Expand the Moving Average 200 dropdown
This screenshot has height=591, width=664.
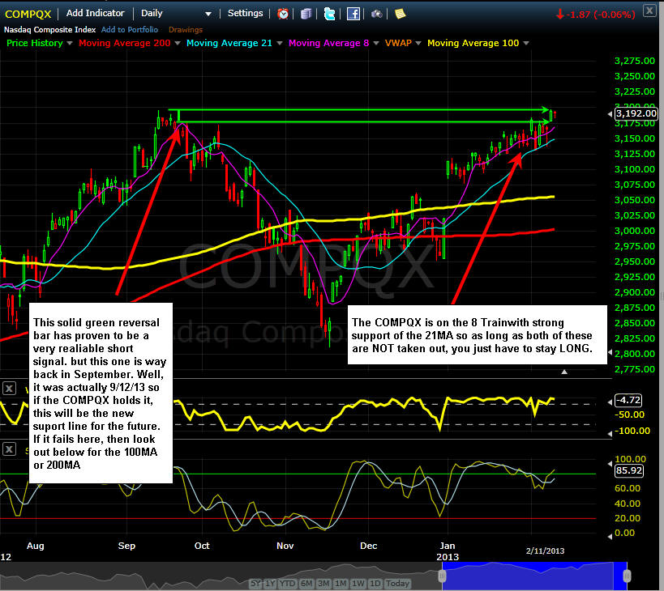[x=178, y=43]
